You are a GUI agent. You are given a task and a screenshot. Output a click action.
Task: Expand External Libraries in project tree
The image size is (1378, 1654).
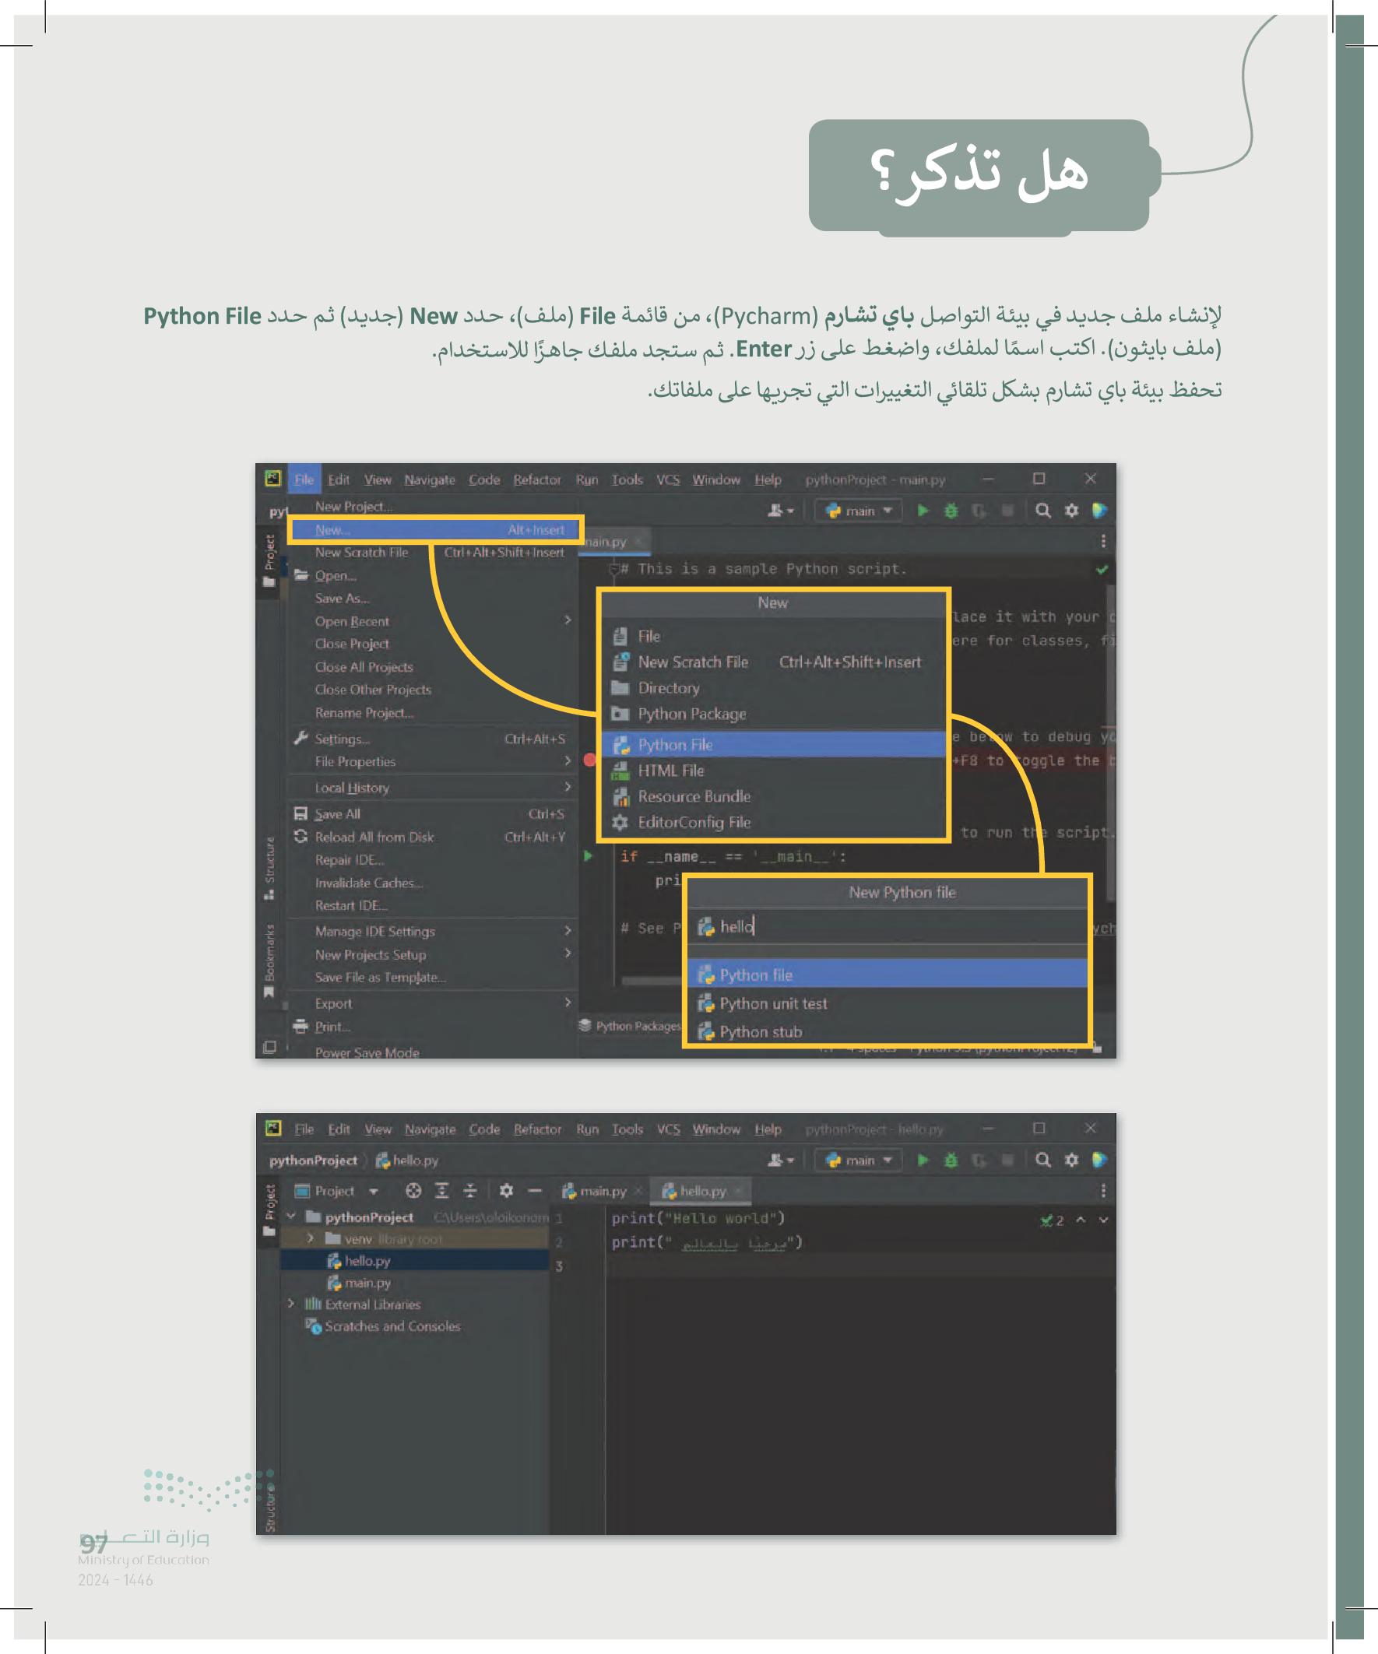click(291, 1304)
